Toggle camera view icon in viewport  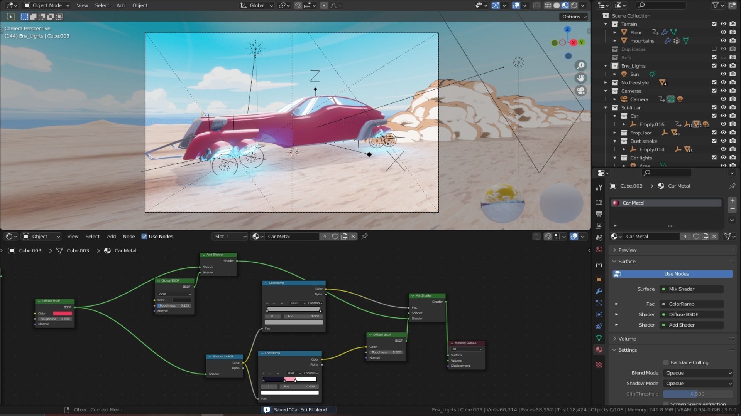point(580,91)
